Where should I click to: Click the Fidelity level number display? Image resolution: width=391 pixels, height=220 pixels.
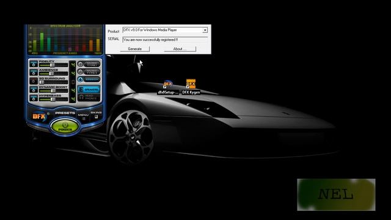click(73, 64)
